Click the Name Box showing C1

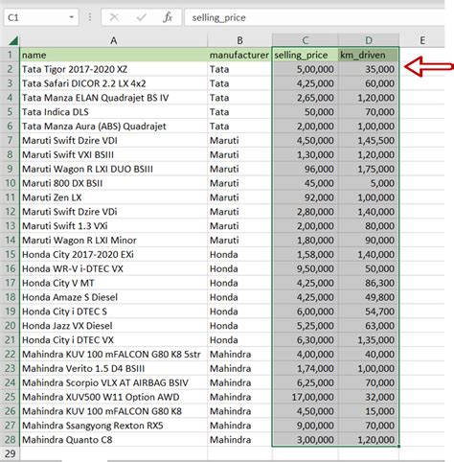tap(41, 17)
